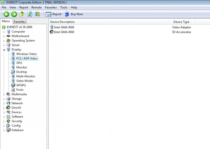
Task: Sort by Device Type column header
Action: point(181,22)
